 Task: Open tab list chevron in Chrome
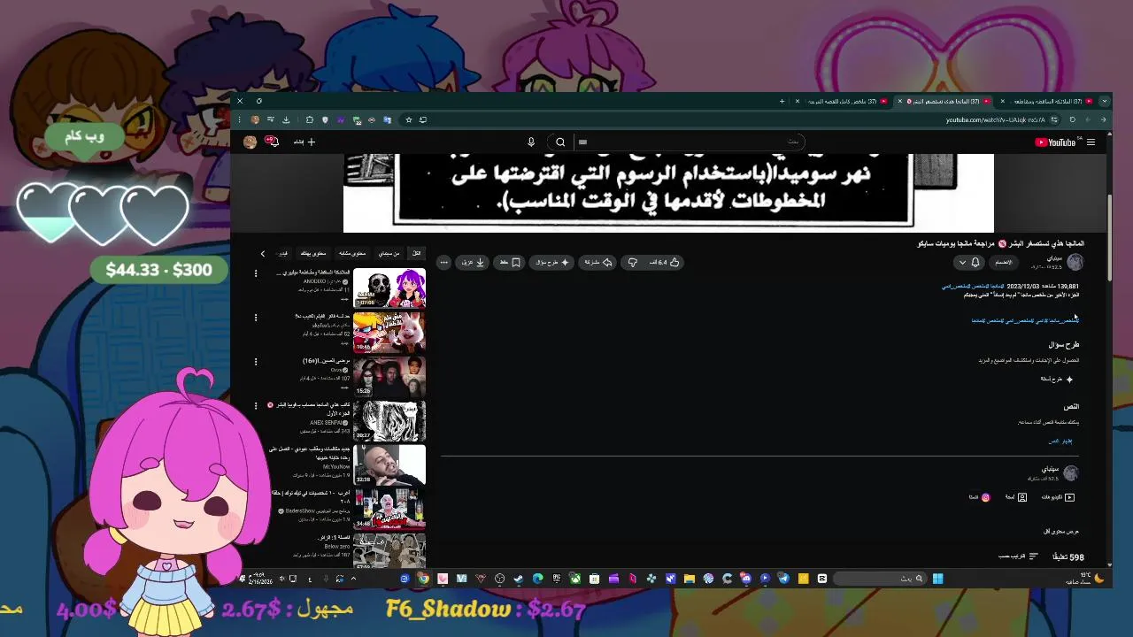coord(1104,101)
